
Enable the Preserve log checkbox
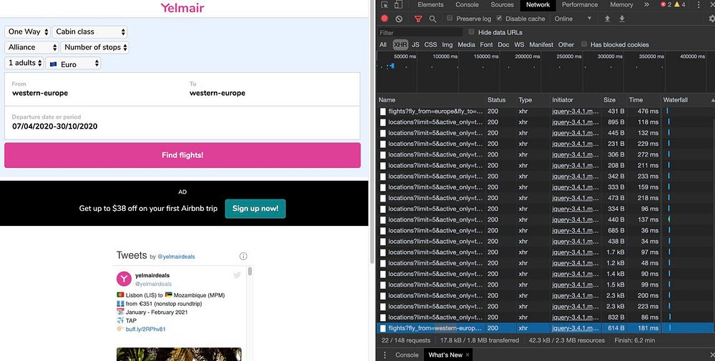pyautogui.click(x=450, y=19)
